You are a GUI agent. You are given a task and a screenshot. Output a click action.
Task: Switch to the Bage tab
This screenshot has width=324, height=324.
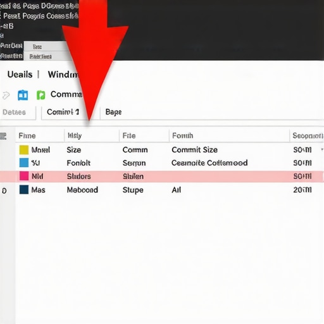(x=113, y=112)
